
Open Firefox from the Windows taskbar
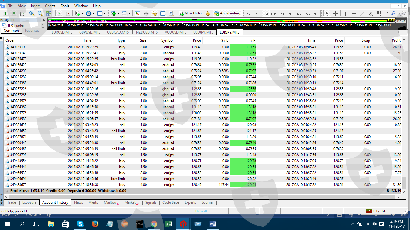click(x=95, y=224)
